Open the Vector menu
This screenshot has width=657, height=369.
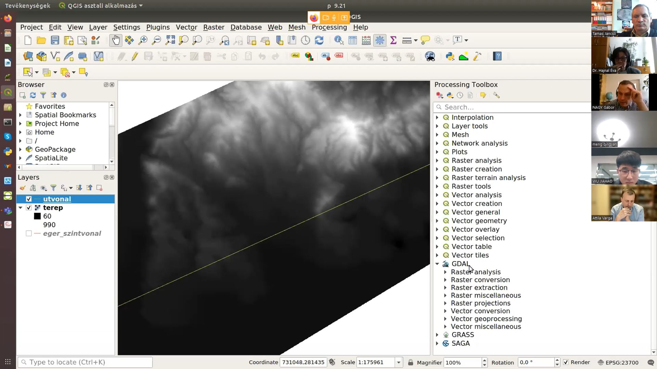(186, 27)
